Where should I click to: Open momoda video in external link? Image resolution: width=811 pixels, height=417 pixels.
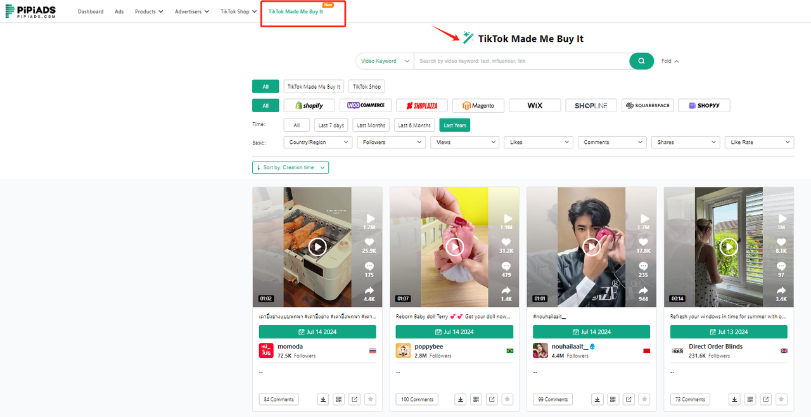tap(355, 399)
